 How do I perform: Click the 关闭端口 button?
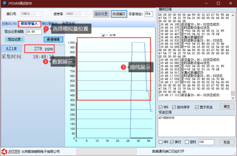pos(119,14)
